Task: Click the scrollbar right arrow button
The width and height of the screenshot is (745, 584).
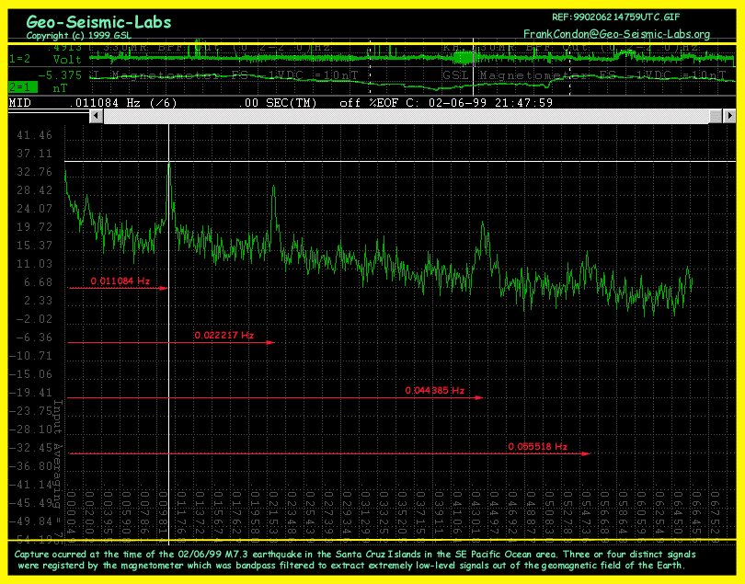Action: point(729,116)
